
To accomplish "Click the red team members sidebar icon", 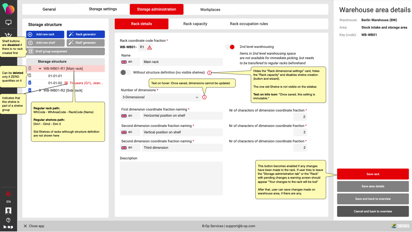I will point(8,193).
